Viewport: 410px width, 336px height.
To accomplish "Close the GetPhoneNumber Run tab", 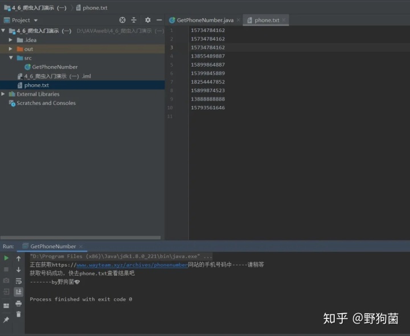I will point(80,247).
